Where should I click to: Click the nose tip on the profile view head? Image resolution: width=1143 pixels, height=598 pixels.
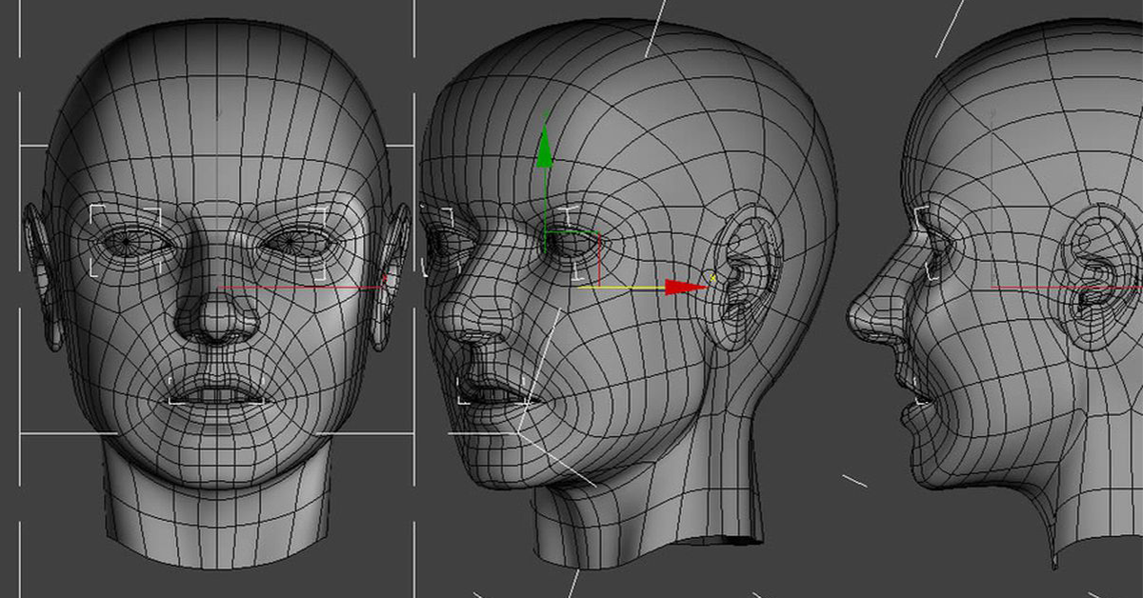854,316
